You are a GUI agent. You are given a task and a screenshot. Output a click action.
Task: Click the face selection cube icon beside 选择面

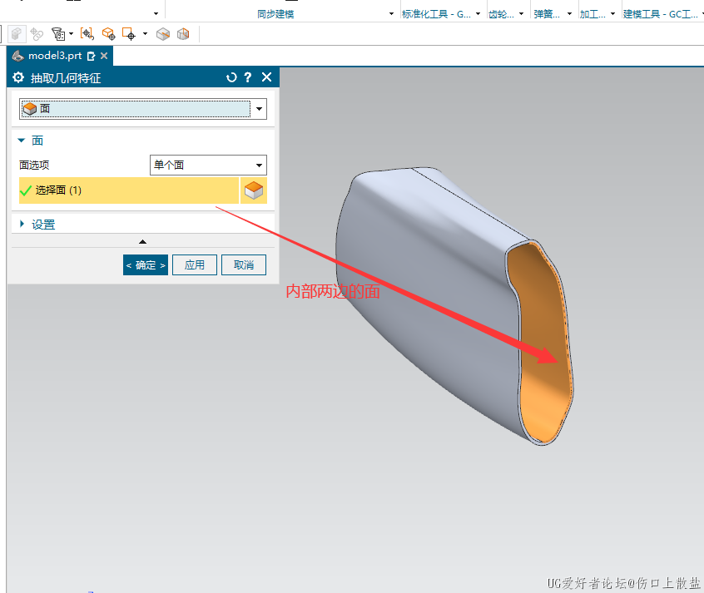click(254, 190)
